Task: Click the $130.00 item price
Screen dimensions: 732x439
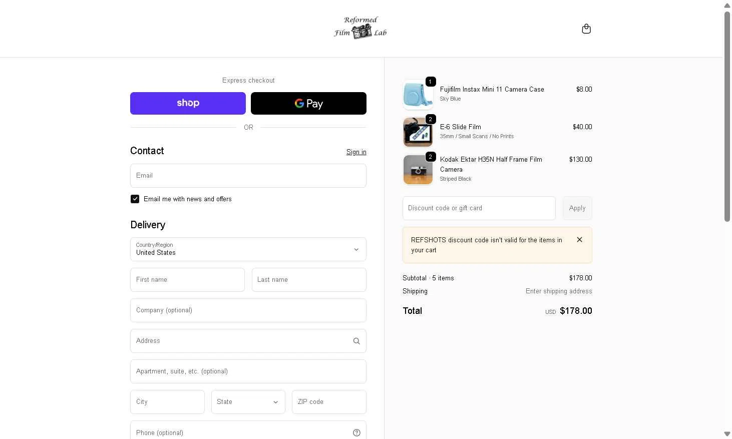Action: coord(580,159)
